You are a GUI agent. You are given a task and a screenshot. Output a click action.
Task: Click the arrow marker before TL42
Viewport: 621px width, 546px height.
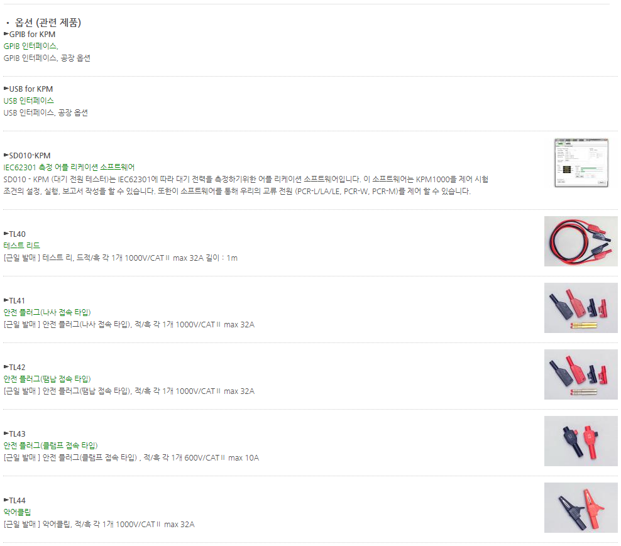click(x=6, y=367)
